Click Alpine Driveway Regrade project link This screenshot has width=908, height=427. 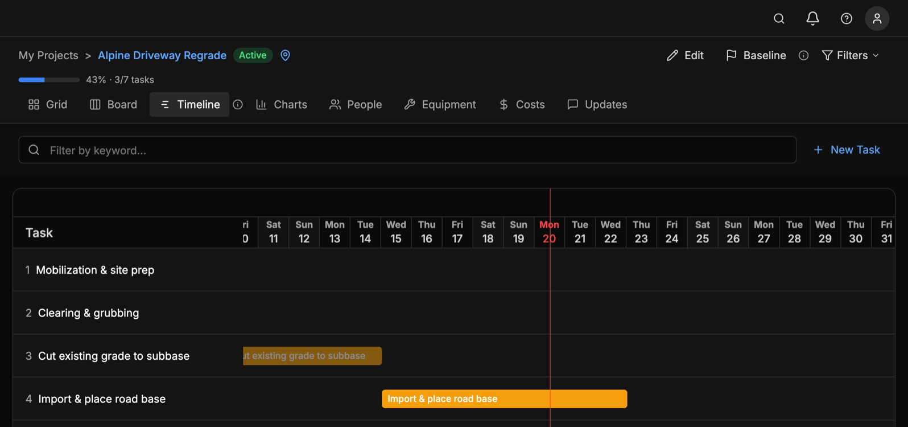(x=162, y=55)
